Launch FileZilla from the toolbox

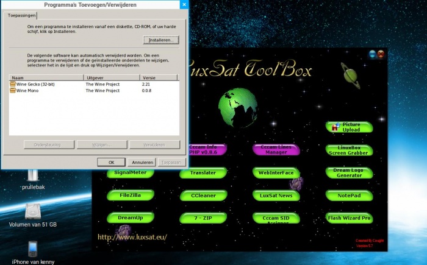[x=131, y=196]
